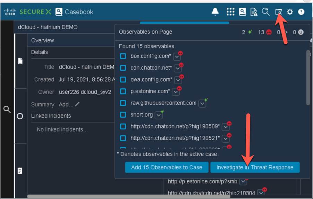This screenshot has width=313, height=199.
Task: Check the owa.conf1g.com checkbox
Action: point(123,79)
